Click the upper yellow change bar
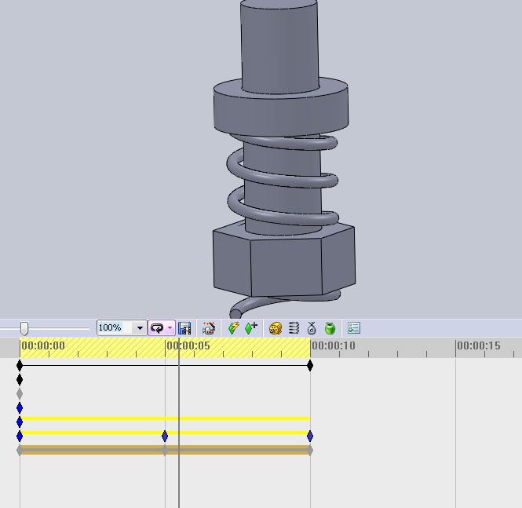The height and width of the screenshot is (508, 522). click(165, 418)
